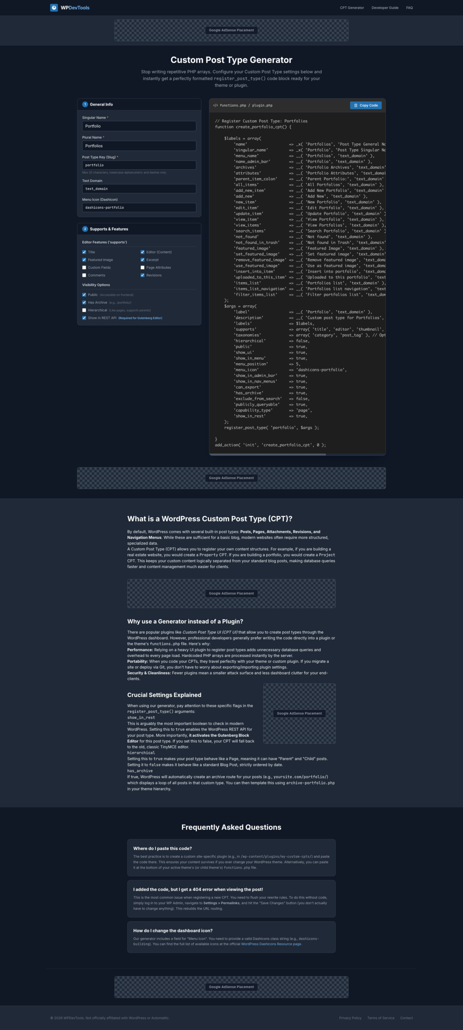
Task: Click the 'General Info' section heading
Action: coord(101,104)
